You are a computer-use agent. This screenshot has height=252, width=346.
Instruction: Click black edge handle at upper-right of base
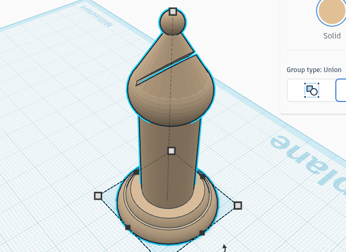point(203,176)
